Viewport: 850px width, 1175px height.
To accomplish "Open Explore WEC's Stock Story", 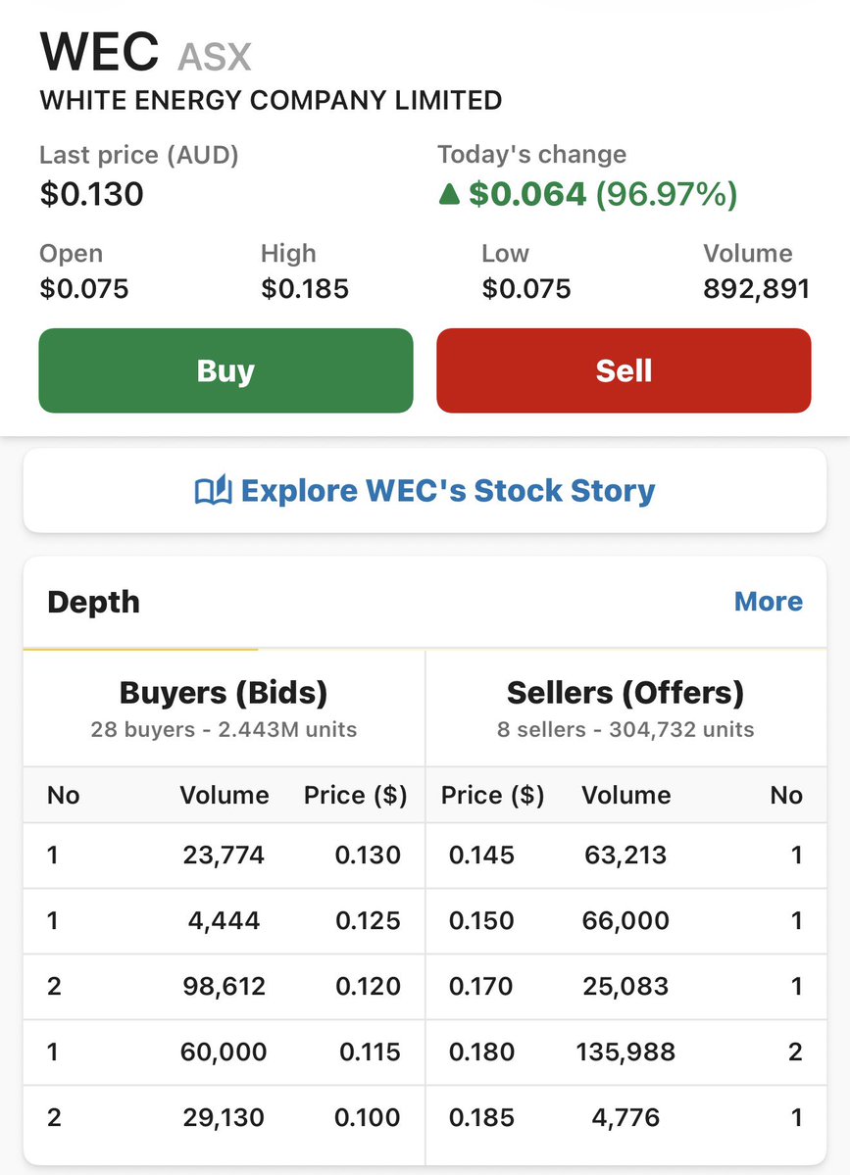I will click(425, 491).
